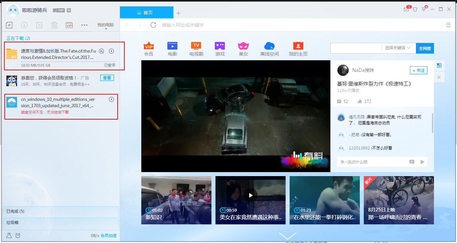
Task: Click the browser forward arrow
Action: tap(140, 25)
